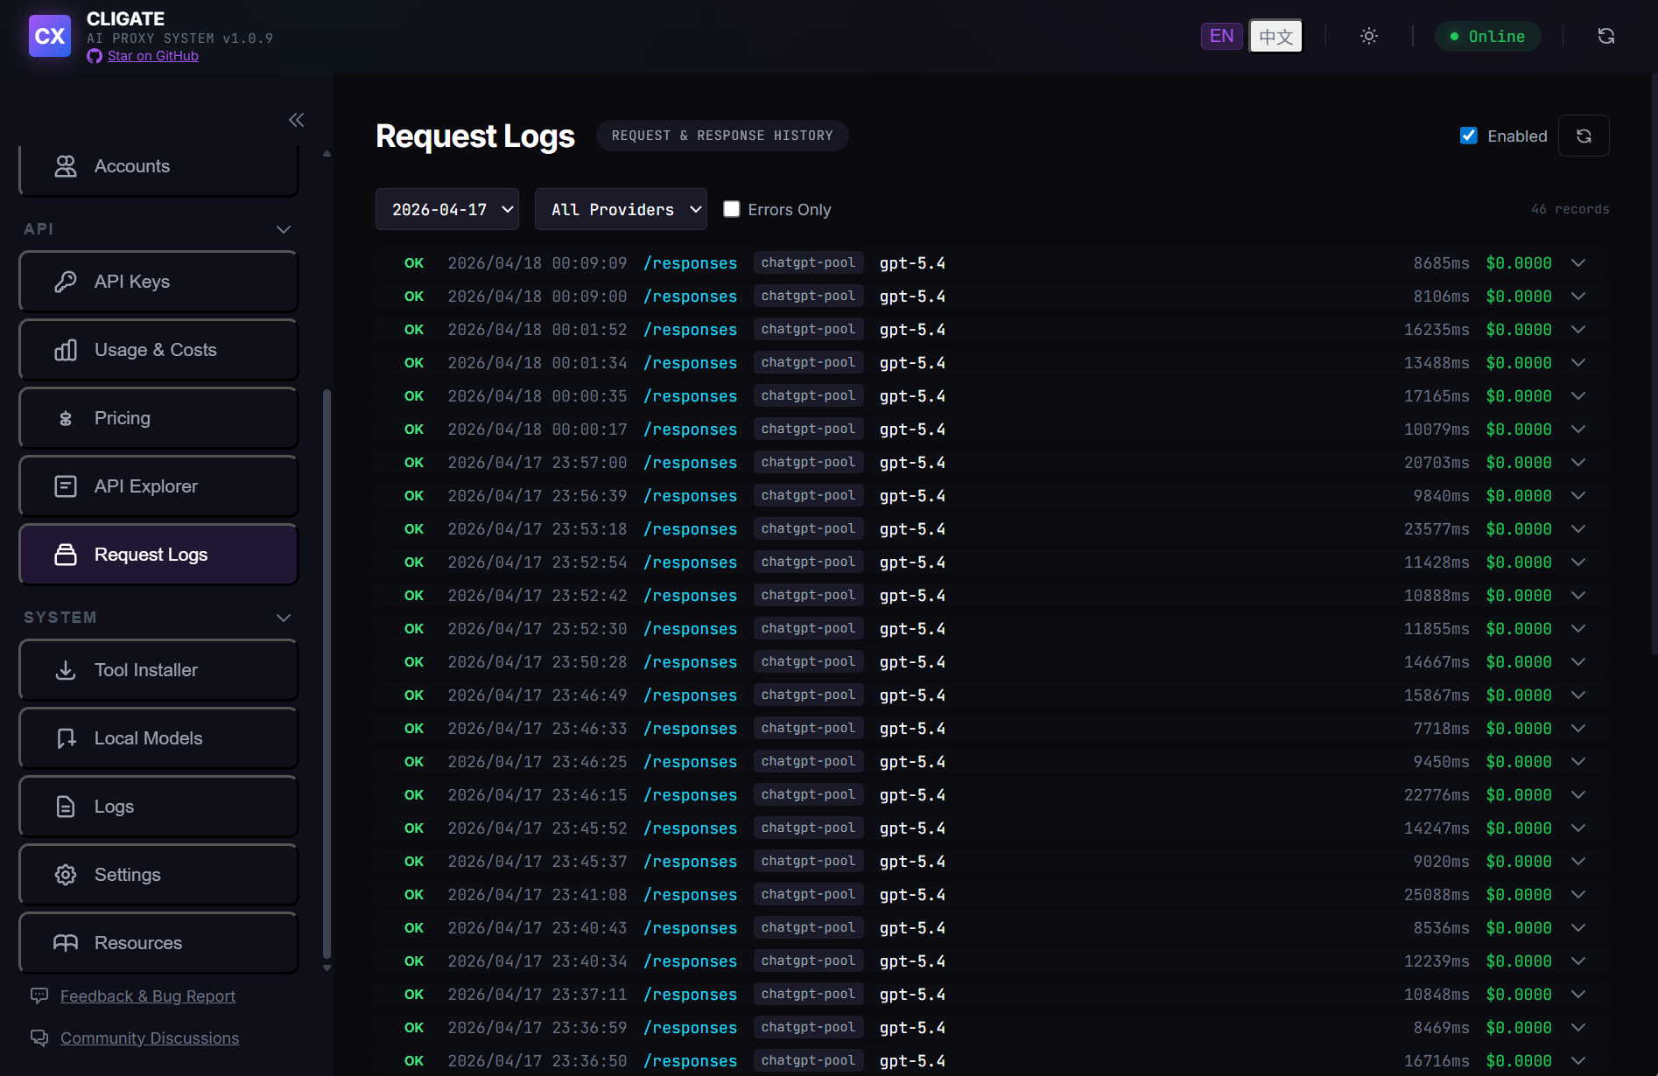Viewport: 1658px width, 1076px height.
Task: Click the Request Logs tray icon
Action: (x=66, y=555)
